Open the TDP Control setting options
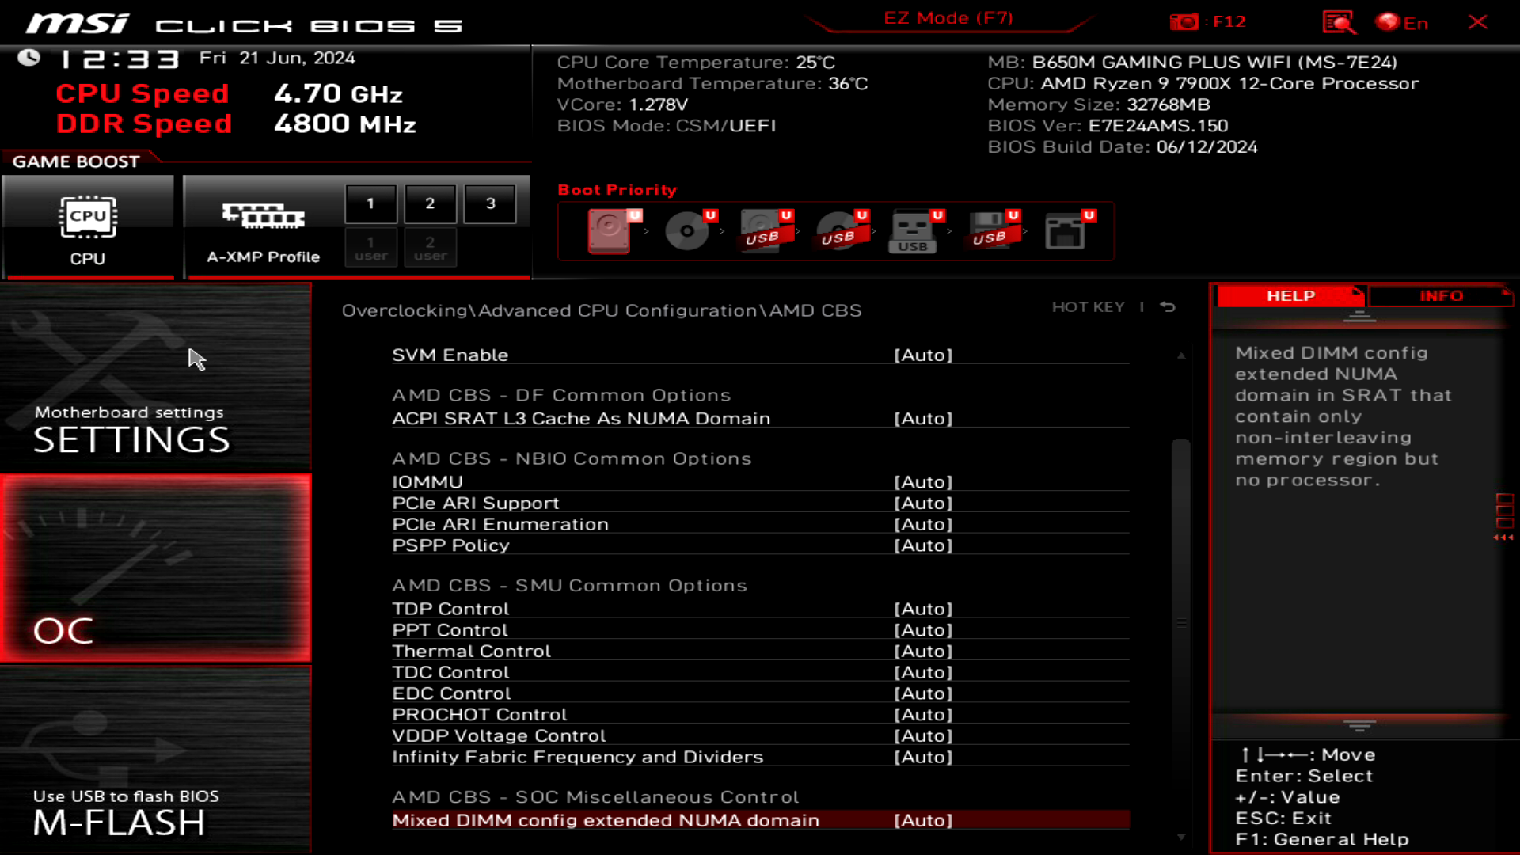The height and width of the screenshot is (855, 1520). (x=924, y=608)
